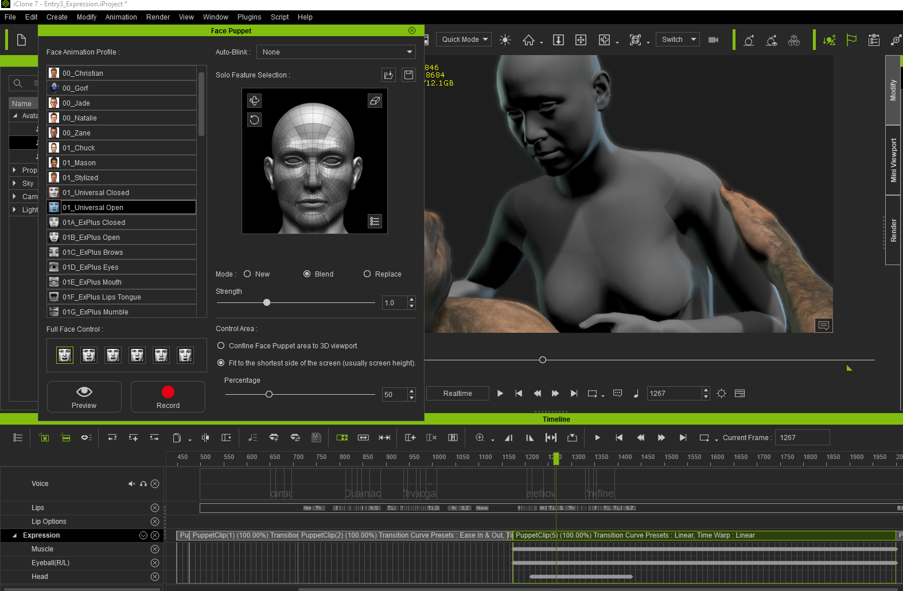Screen dimensions: 903x591
Task: Select New mode radio button
Action: coord(247,274)
